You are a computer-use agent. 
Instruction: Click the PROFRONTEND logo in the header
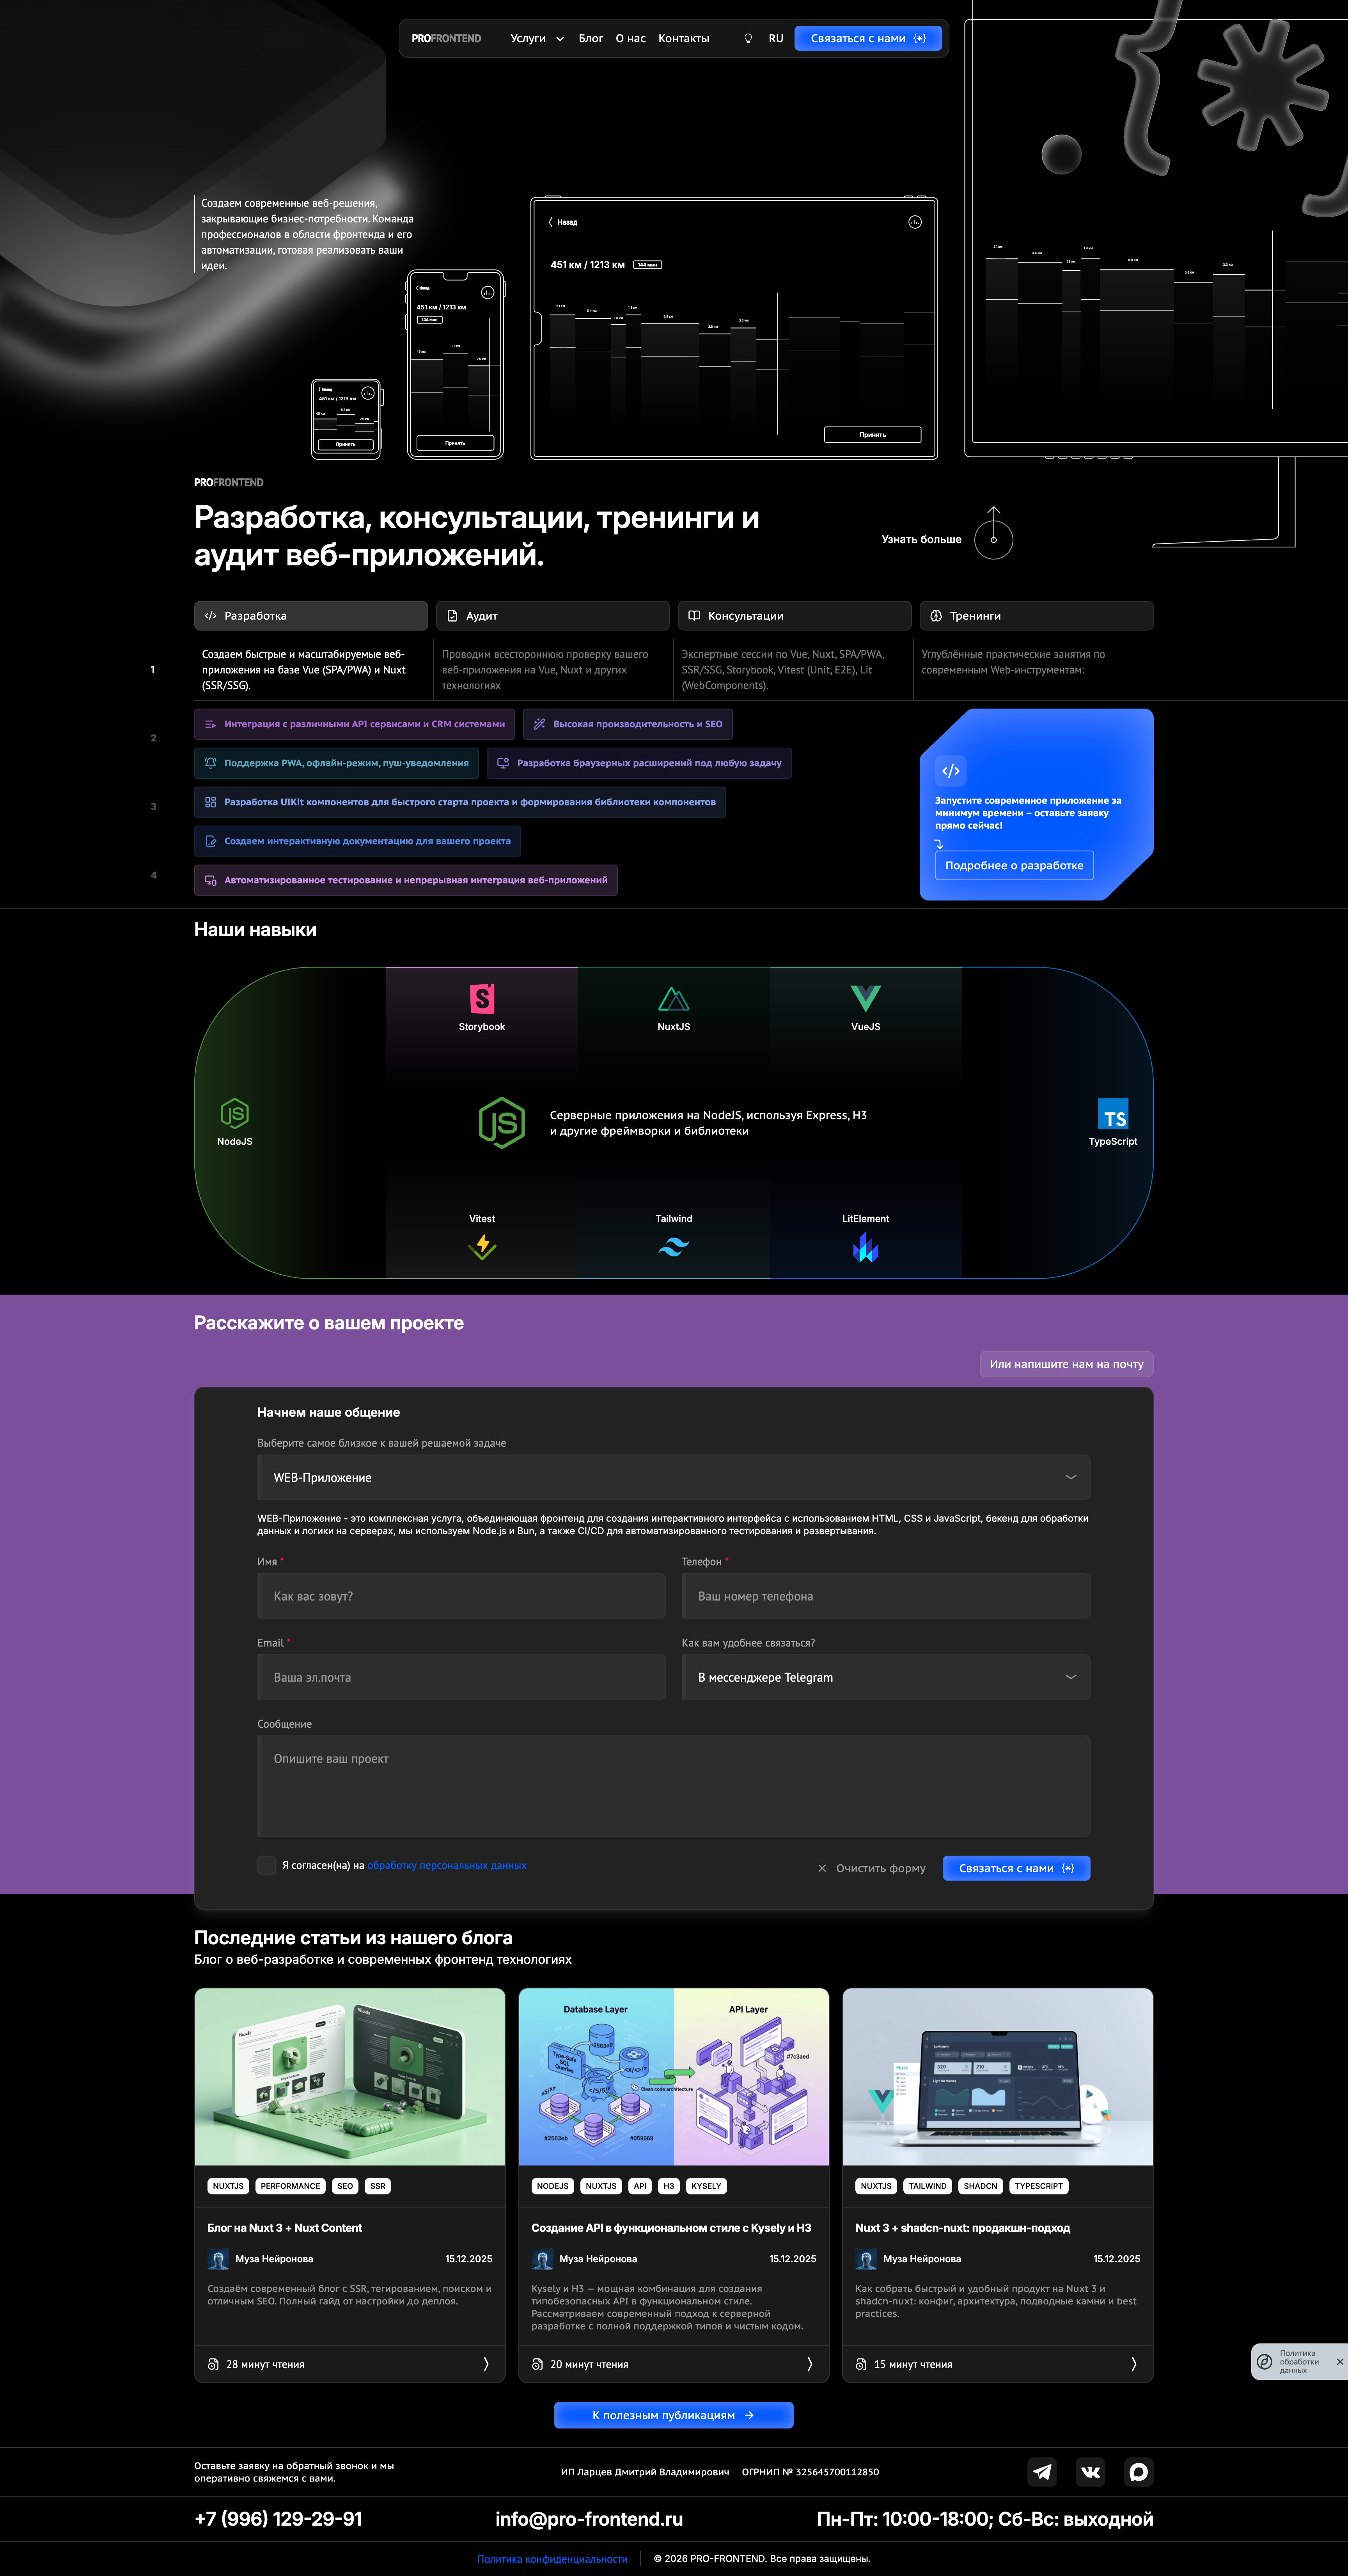pyautogui.click(x=446, y=39)
